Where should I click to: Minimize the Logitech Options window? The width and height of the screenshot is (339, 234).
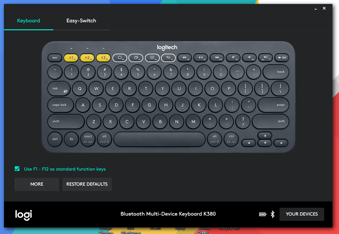tap(316, 9)
